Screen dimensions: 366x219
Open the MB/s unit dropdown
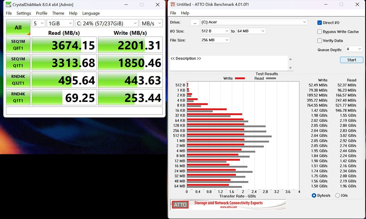pyautogui.click(x=151, y=23)
